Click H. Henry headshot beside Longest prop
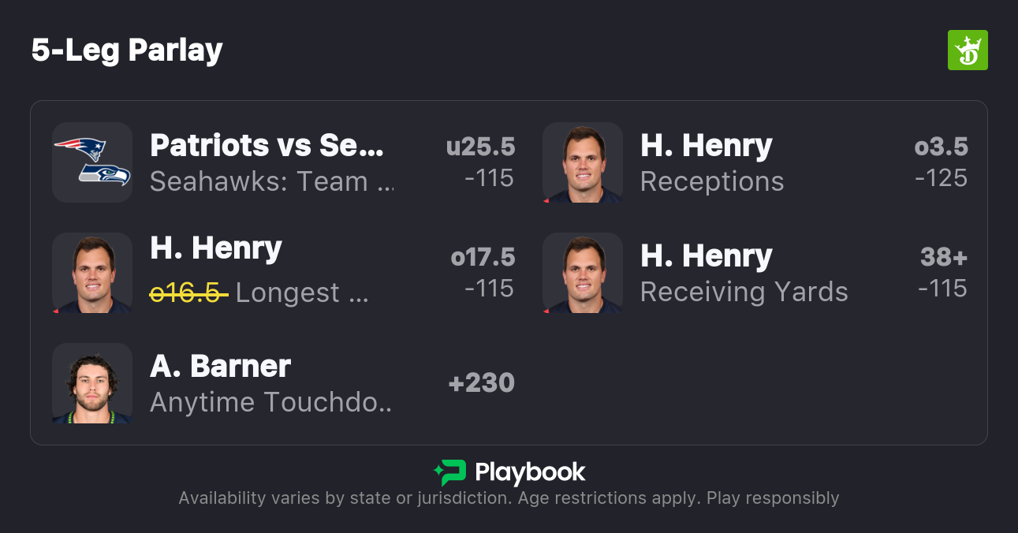The image size is (1018, 533). coord(92,273)
